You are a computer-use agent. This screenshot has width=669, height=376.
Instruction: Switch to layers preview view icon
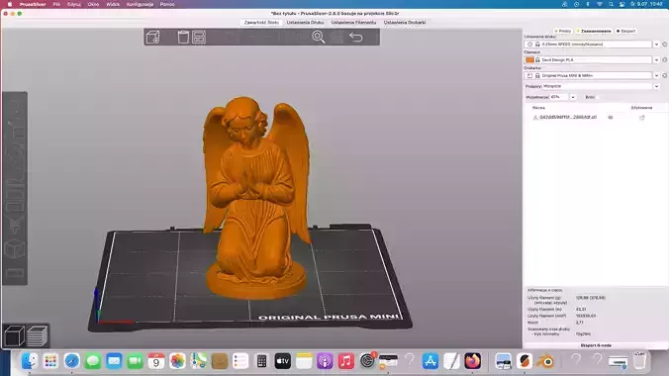pos(38,335)
